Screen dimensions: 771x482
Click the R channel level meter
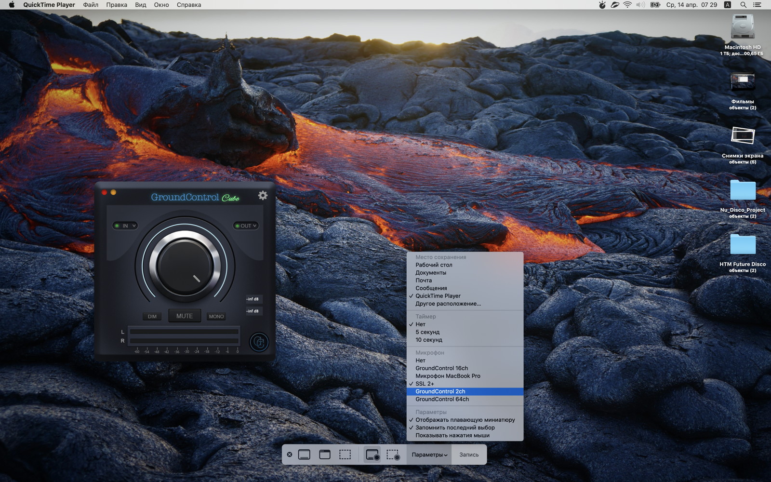[x=184, y=341]
